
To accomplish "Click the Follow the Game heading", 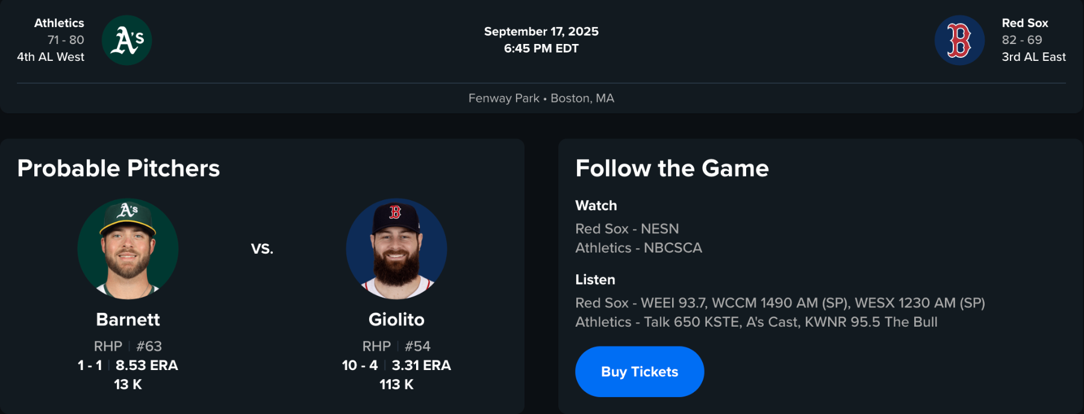I will (x=672, y=168).
